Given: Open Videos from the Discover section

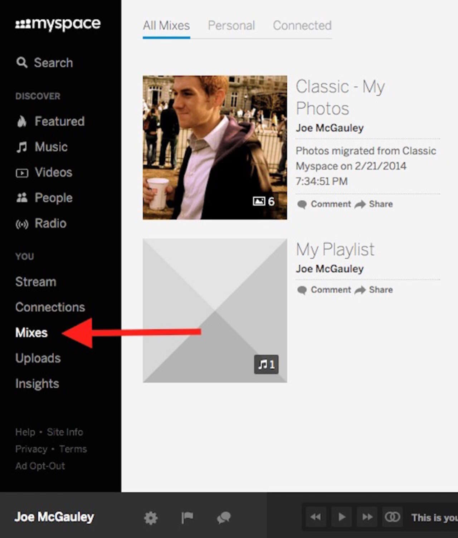Looking at the screenshot, I should click(x=22, y=172).
